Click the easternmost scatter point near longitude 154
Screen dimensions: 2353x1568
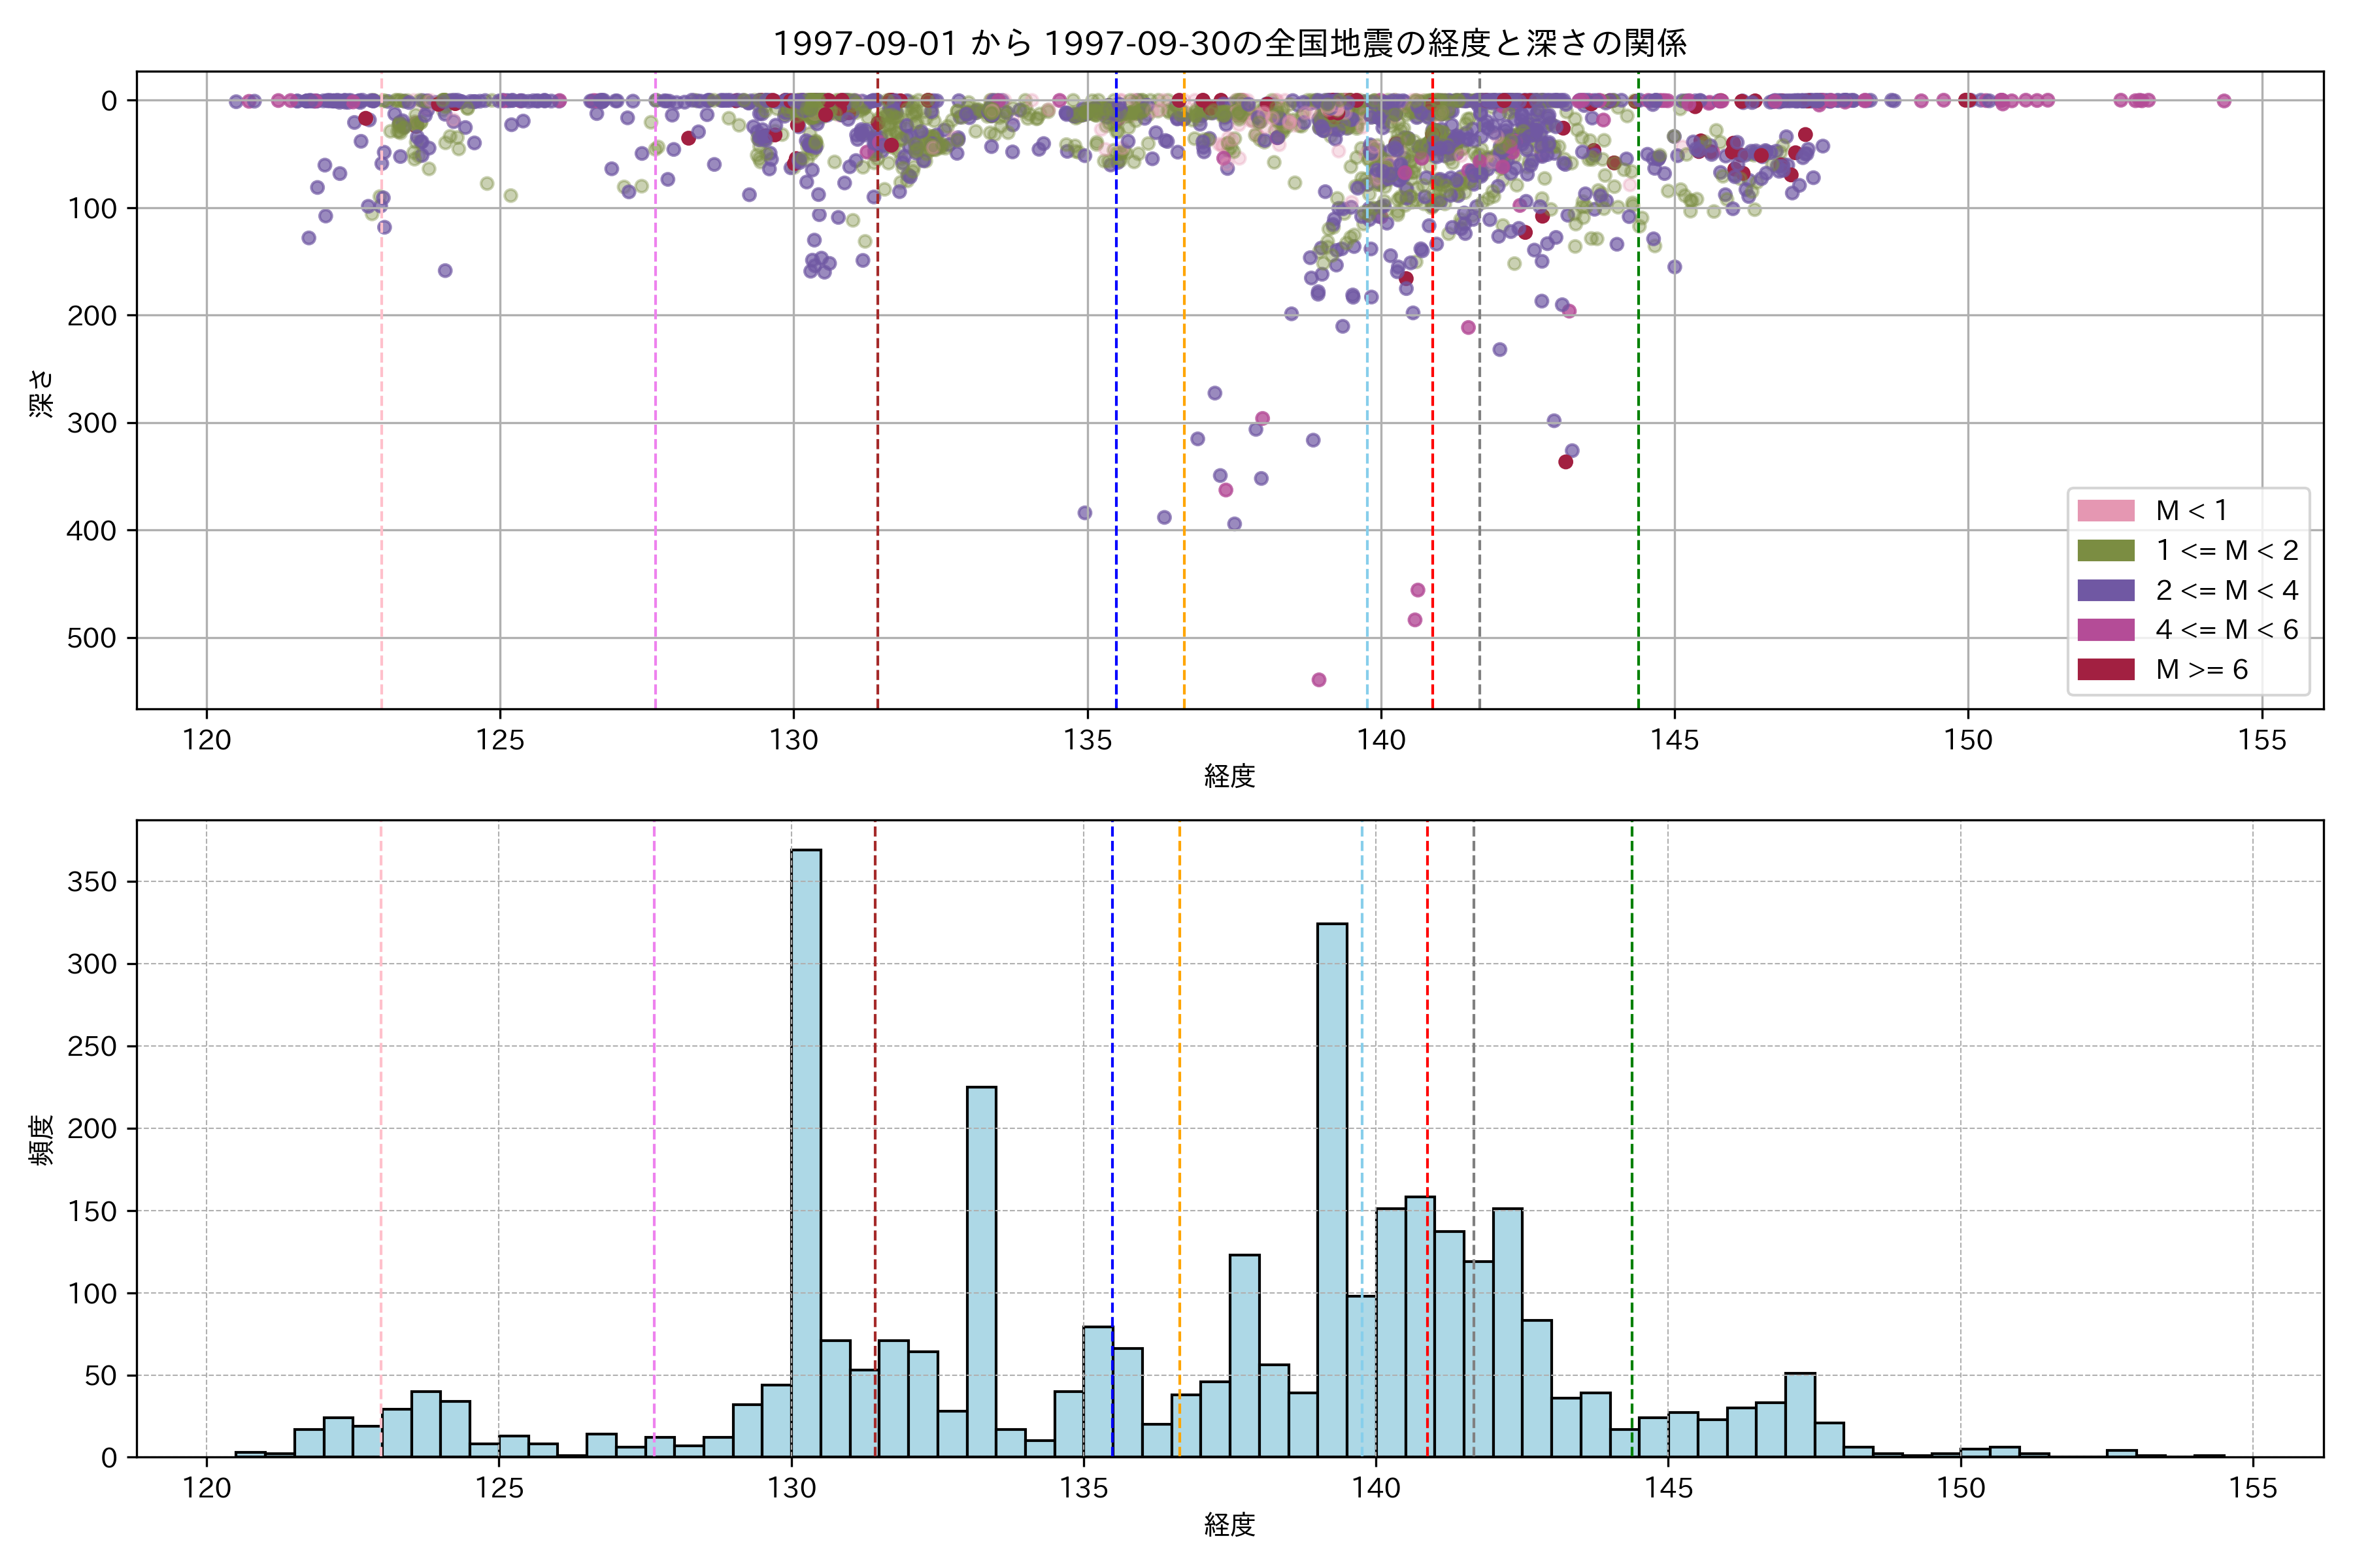2224,101
